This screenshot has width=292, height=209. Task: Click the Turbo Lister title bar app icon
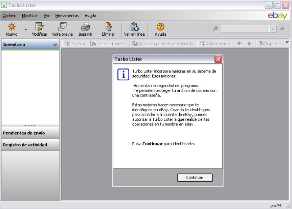4,5
